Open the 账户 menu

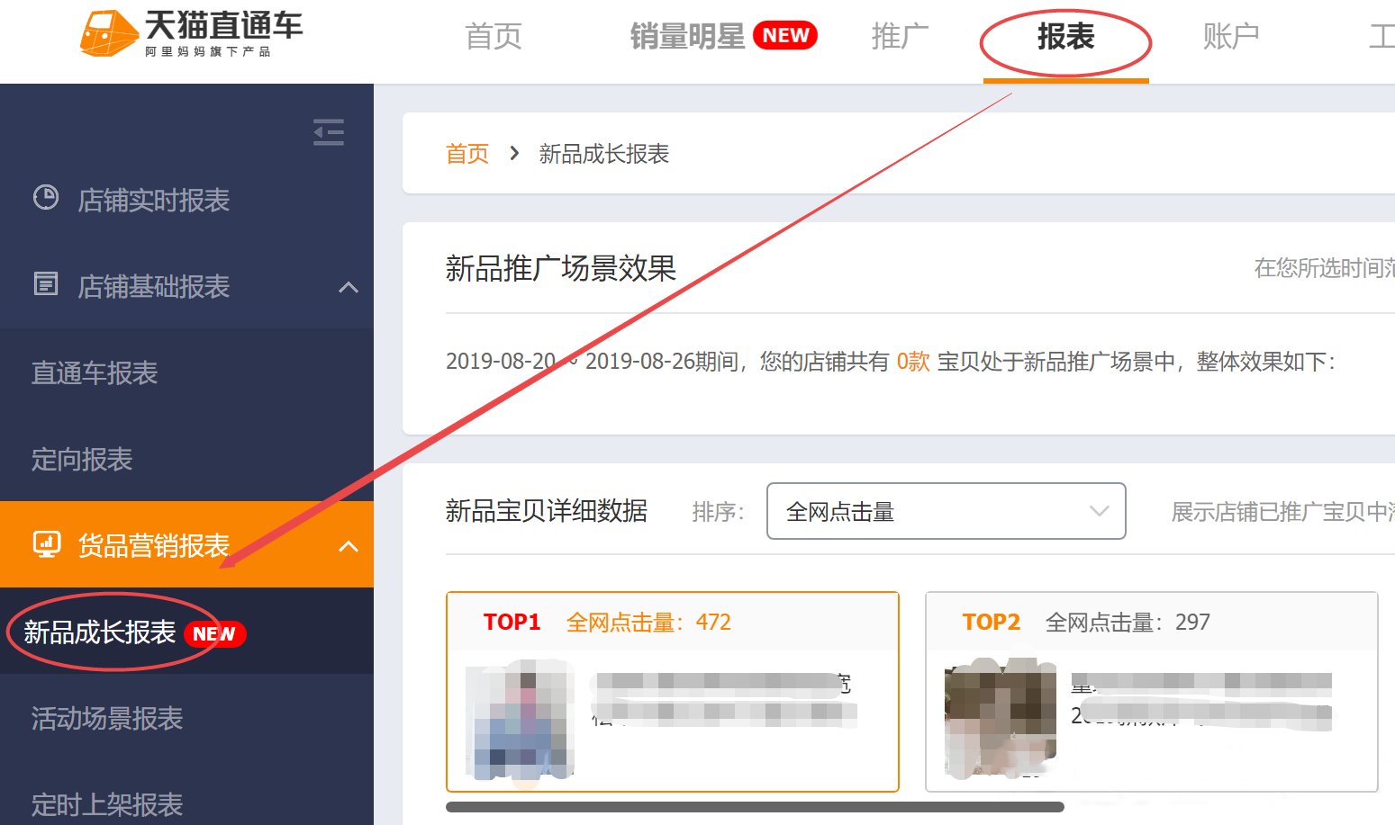1231,36
